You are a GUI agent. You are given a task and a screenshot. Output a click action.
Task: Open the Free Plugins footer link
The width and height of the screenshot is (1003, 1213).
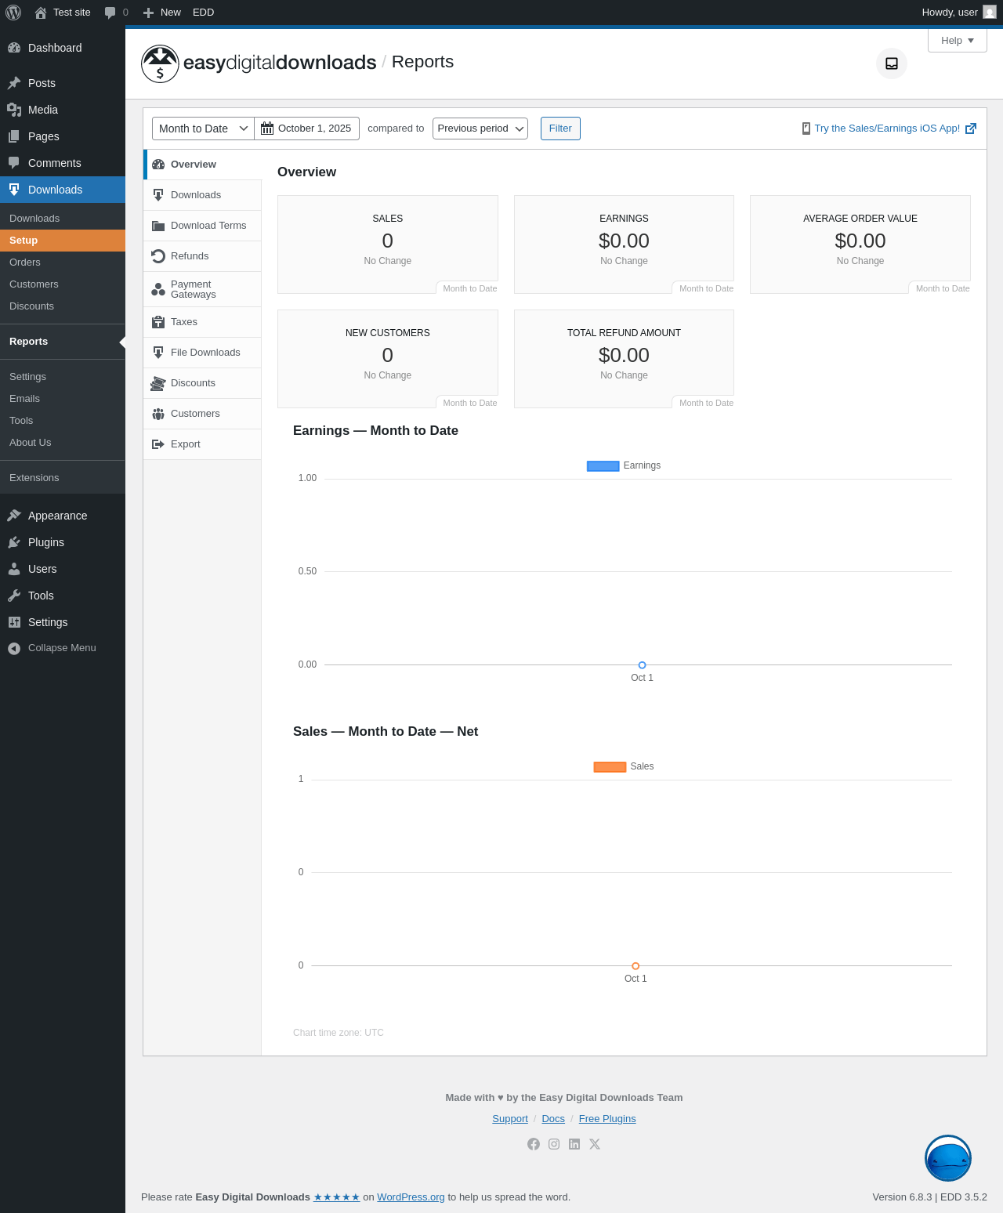click(x=607, y=1119)
